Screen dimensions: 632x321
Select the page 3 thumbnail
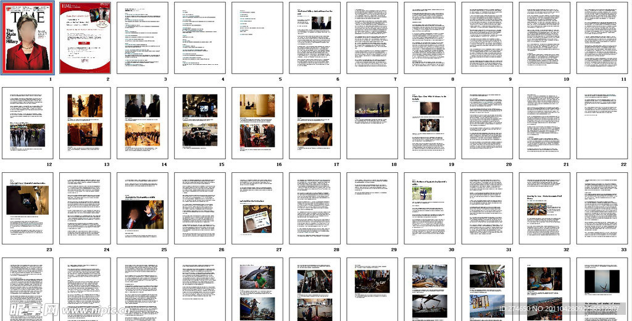tap(143, 38)
